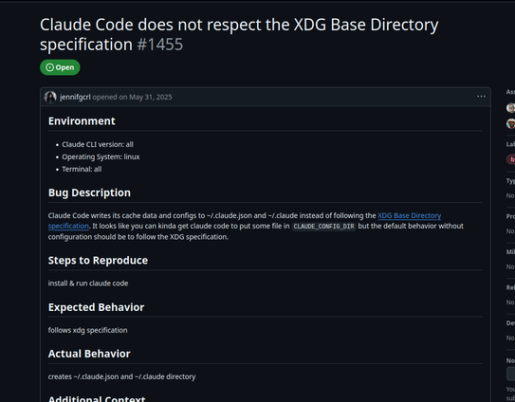Click the Expected Behavior heading
Viewport: 515px width, 402px height.
96,307
